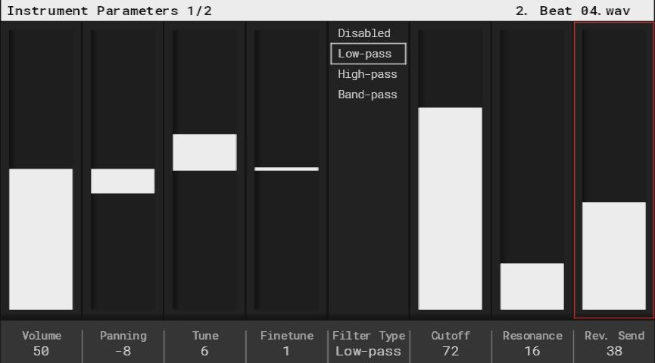The image size is (655, 363).
Task: Click the Rev. Send slider bar
Action: [x=613, y=256]
